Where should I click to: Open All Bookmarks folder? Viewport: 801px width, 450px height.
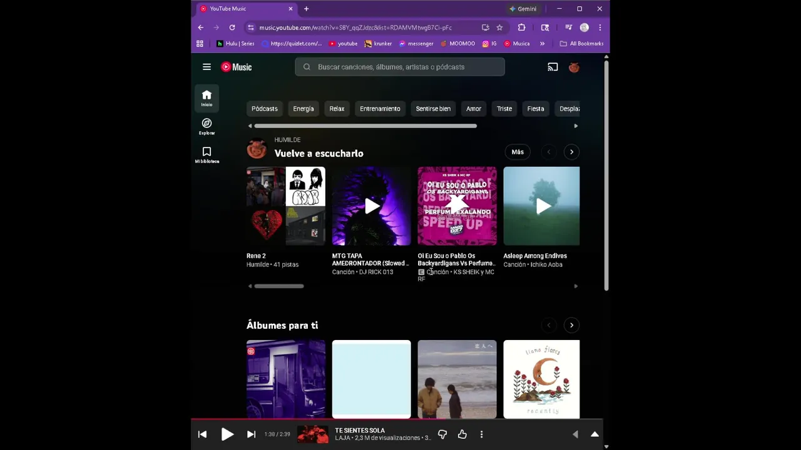point(582,44)
